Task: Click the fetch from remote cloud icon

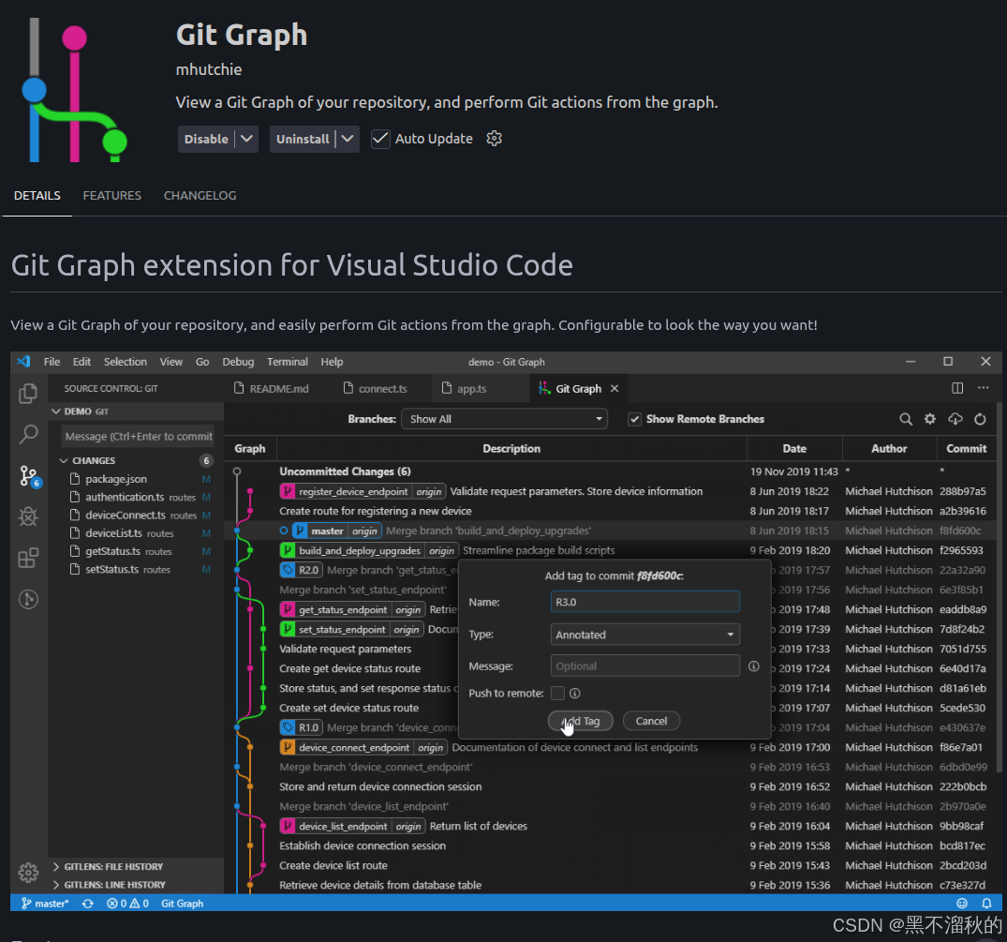Action: [955, 419]
